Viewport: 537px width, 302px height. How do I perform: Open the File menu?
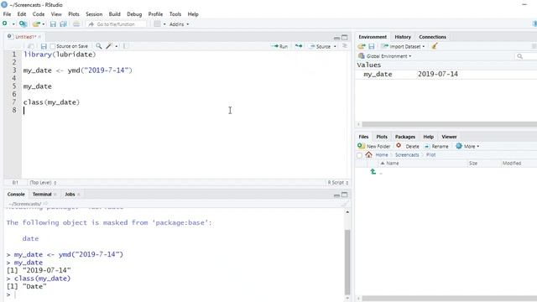[x=7, y=14]
